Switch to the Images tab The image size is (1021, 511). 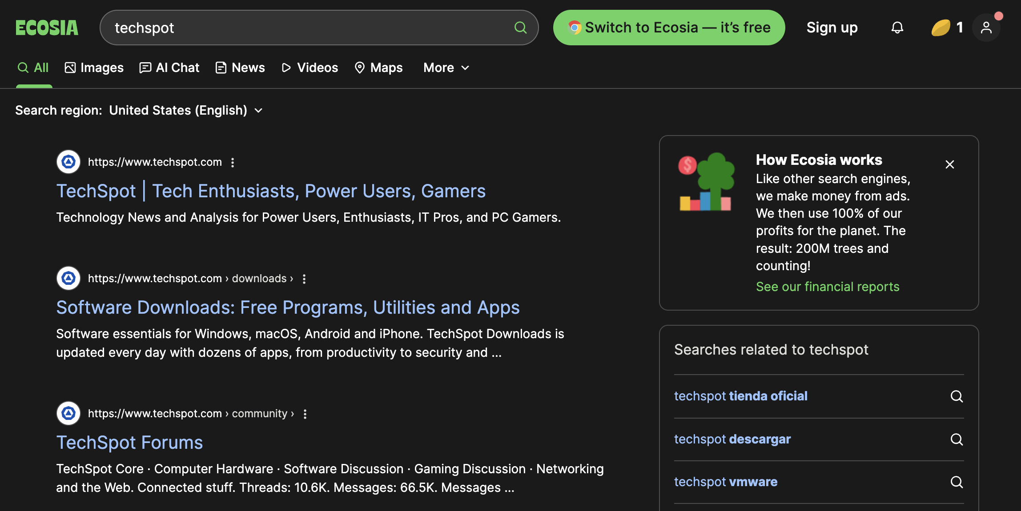pos(94,68)
